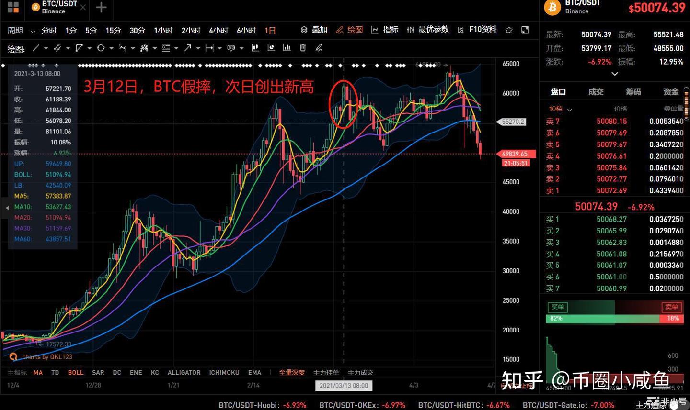Switch to the 成交 trades tab
Screen dimensions: 690x410
point(595,91)
